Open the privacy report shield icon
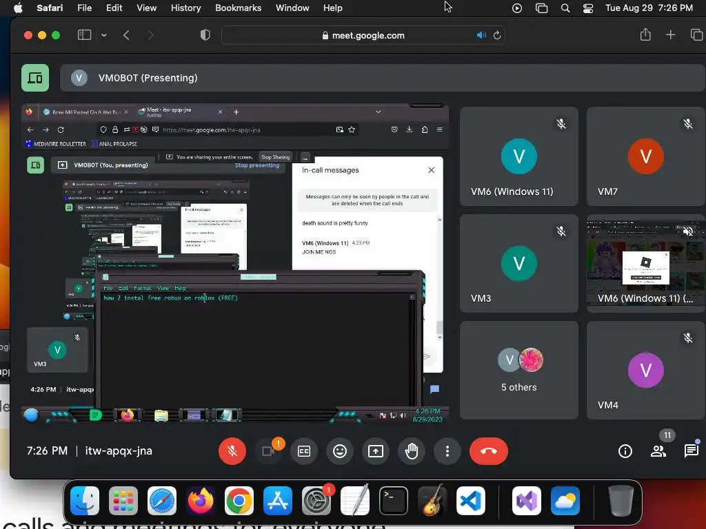The width and height of the screenshot is (706, 529). (x=205, y=35)
